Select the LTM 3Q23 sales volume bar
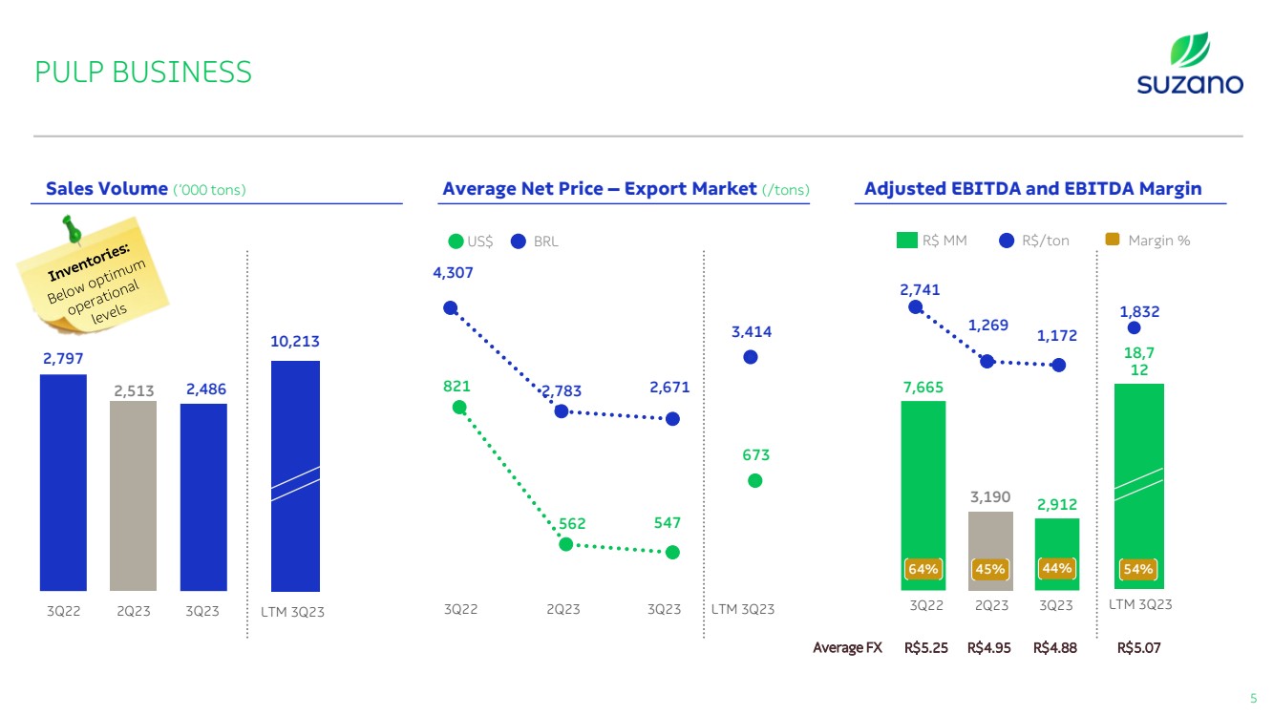The image size is (1273, 715). coord(296,475)
